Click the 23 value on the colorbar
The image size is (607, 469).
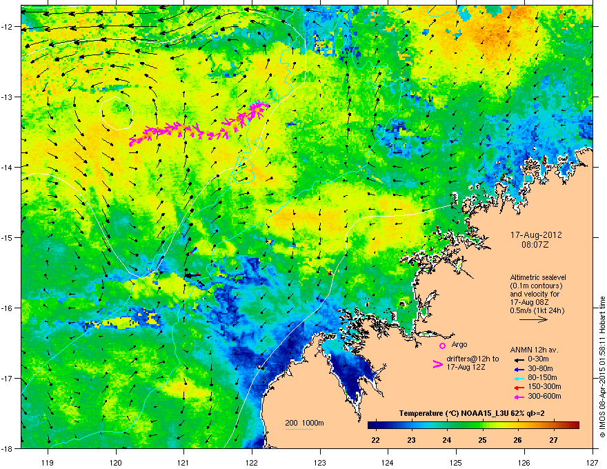click(x=411, y=440)
